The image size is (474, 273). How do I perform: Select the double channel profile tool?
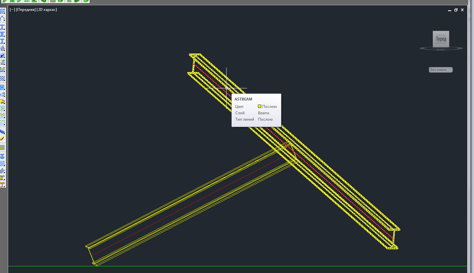tap(3, 34)
